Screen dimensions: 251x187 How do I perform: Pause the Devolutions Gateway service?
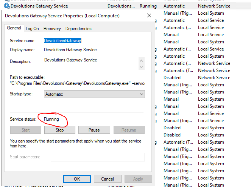(94, 130)
